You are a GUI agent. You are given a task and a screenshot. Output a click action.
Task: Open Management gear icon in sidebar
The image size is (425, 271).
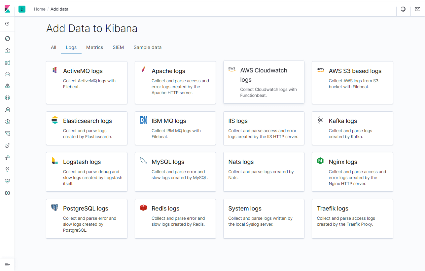[x=7, y=193]
